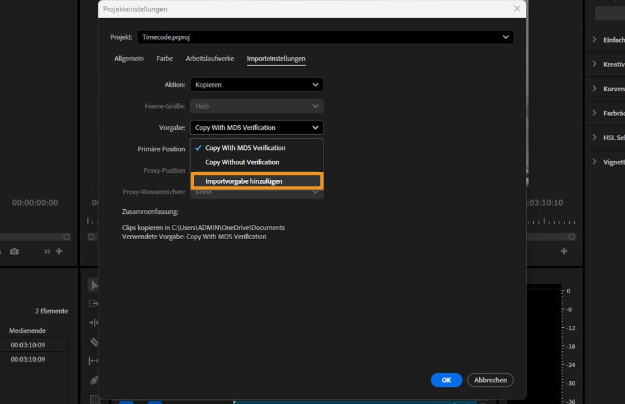Open the Aktion dropdown set to Kopieren

pyautogui.click(x=257, y=85)
